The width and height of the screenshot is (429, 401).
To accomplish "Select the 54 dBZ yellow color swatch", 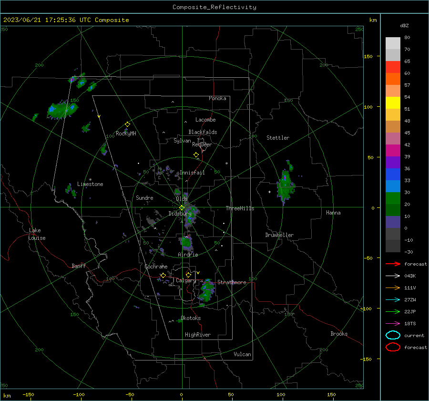I will [x=393, y=103].
